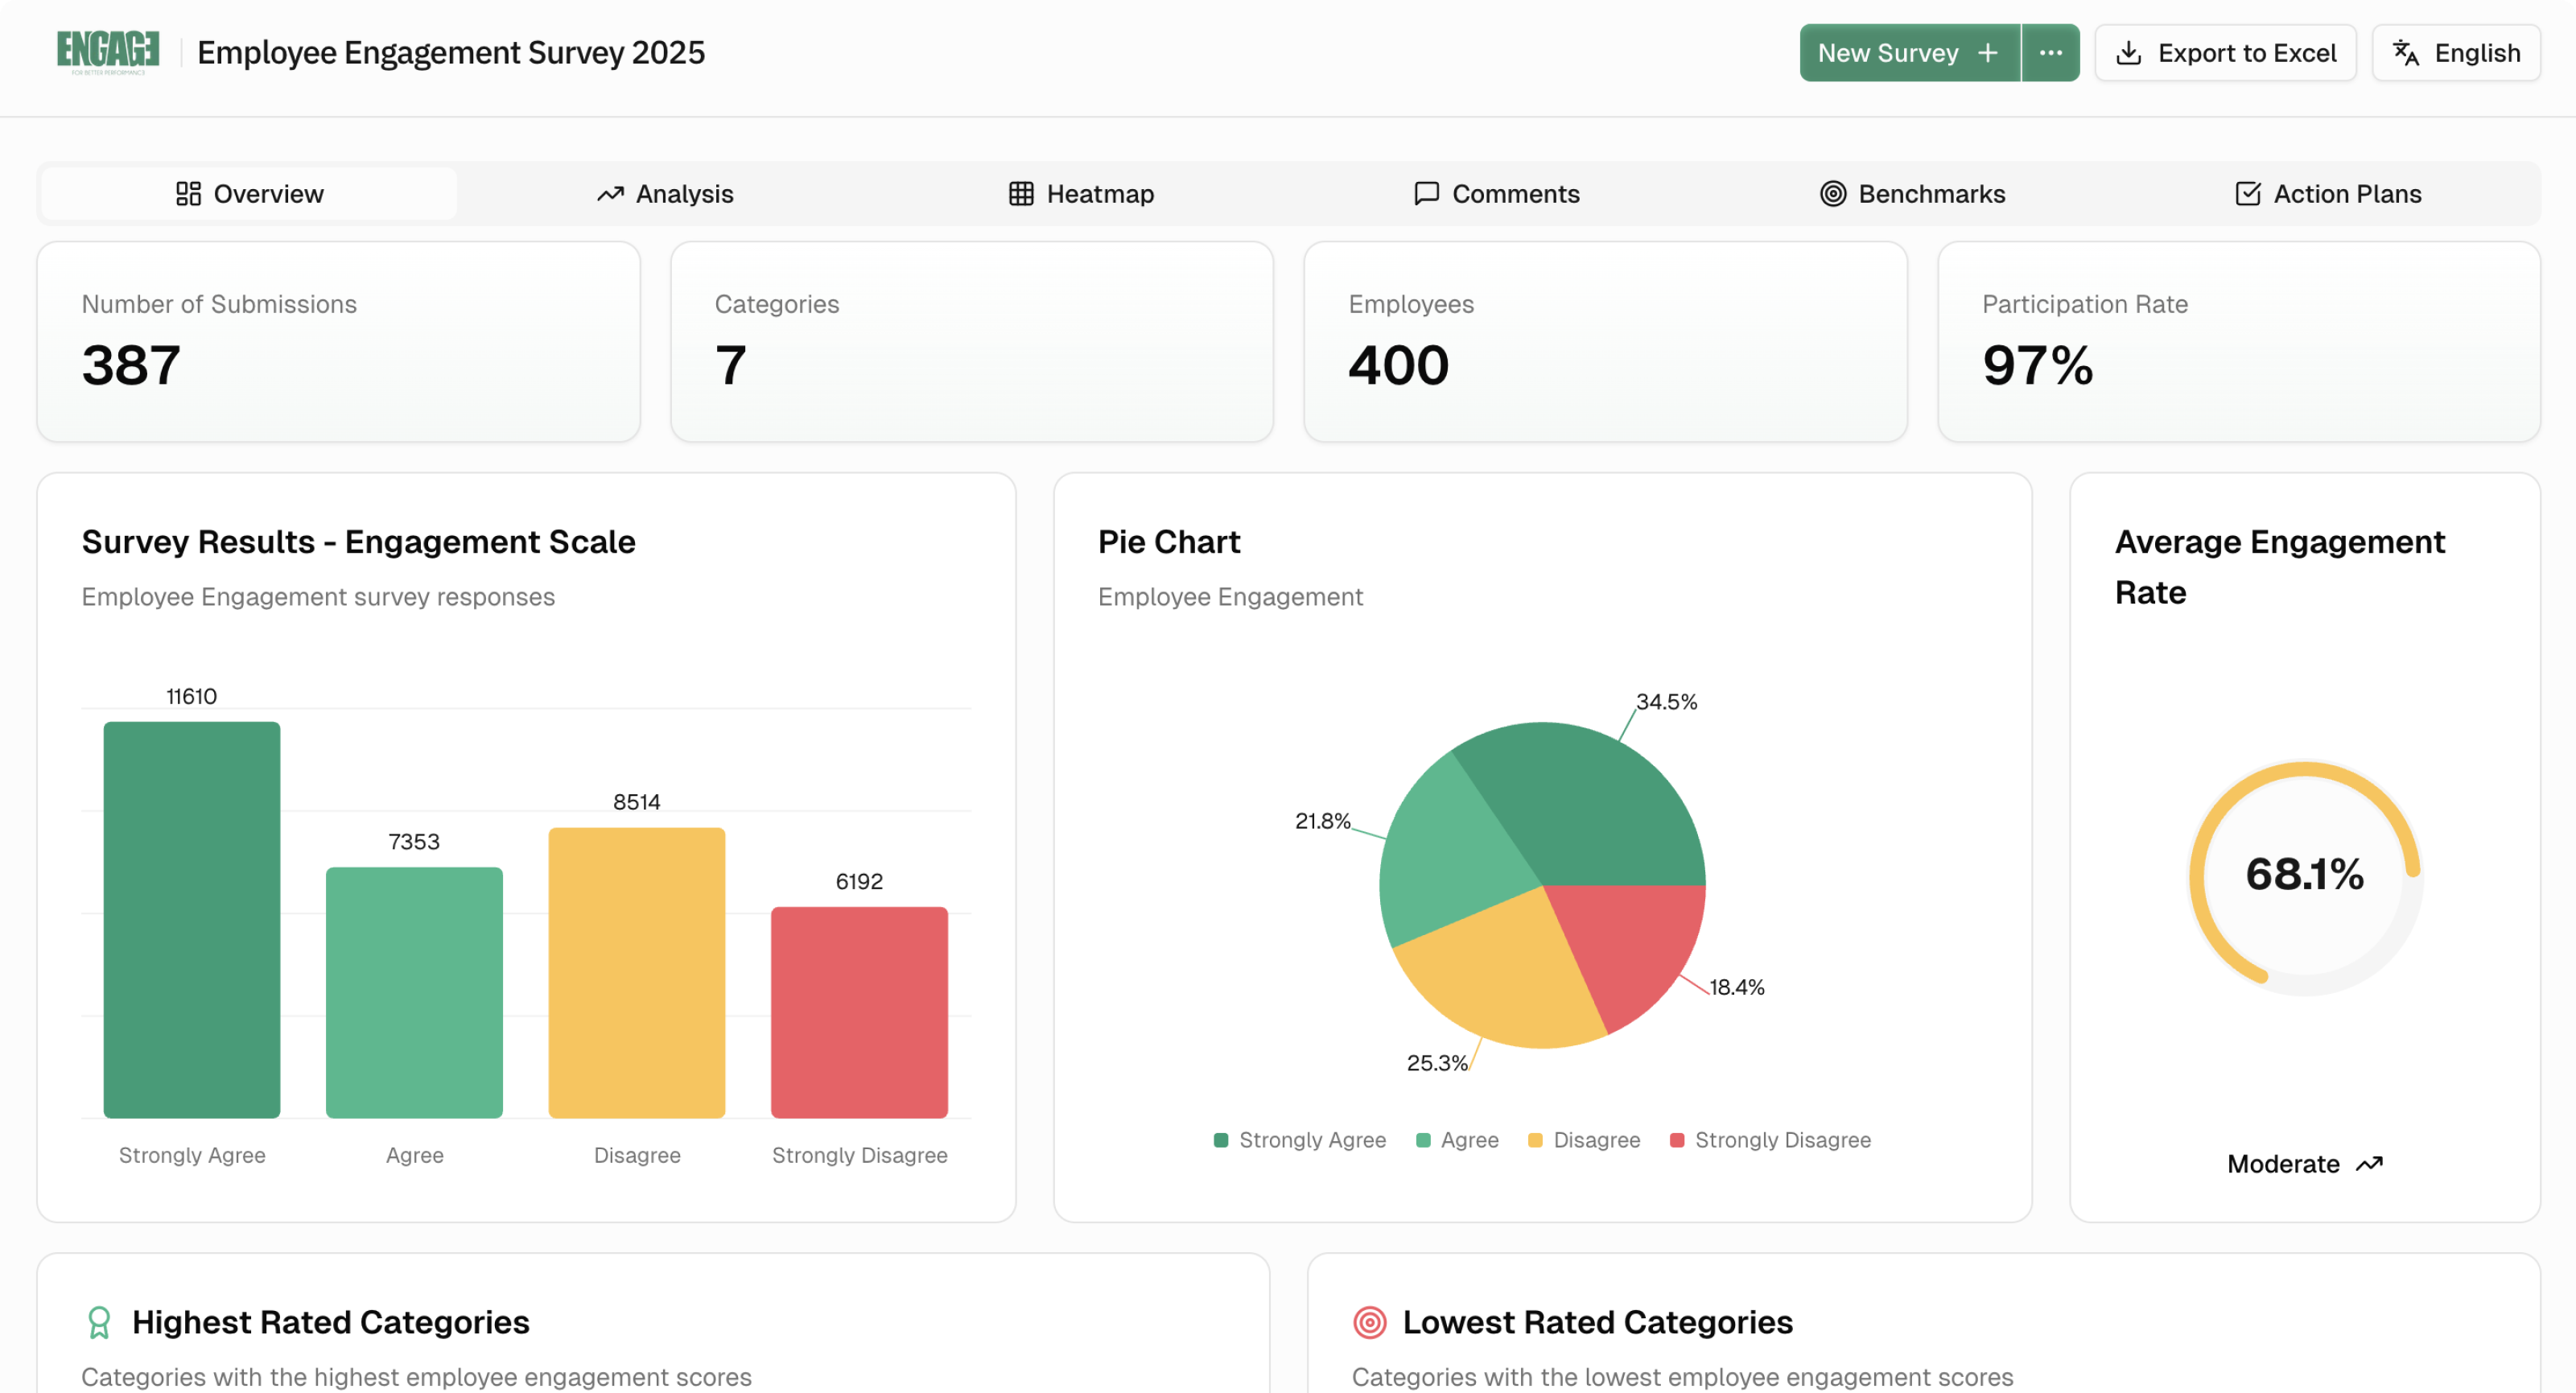The image size is (2576, 1393).
Task: Click the ENGAGE logo in header
Action: click(x=108, y=52)
